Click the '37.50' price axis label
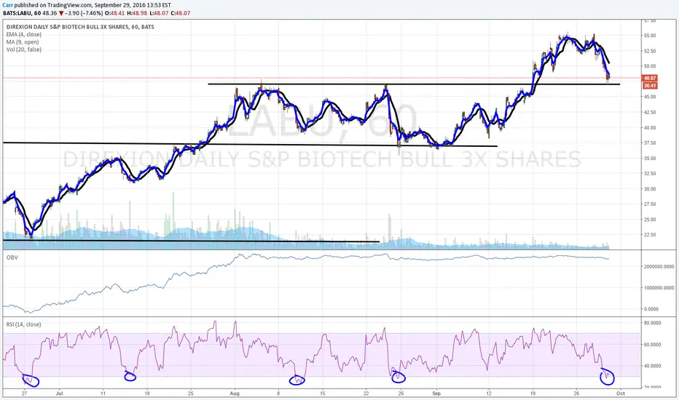 pyautogui.click(x=650, y=143)
